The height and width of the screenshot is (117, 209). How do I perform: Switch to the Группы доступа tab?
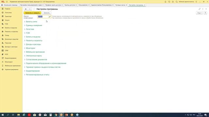click(x=70, y=5)
